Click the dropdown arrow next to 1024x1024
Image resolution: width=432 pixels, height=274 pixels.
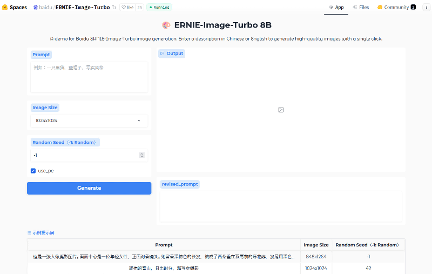pyautogui.click(x=139, y=121)
